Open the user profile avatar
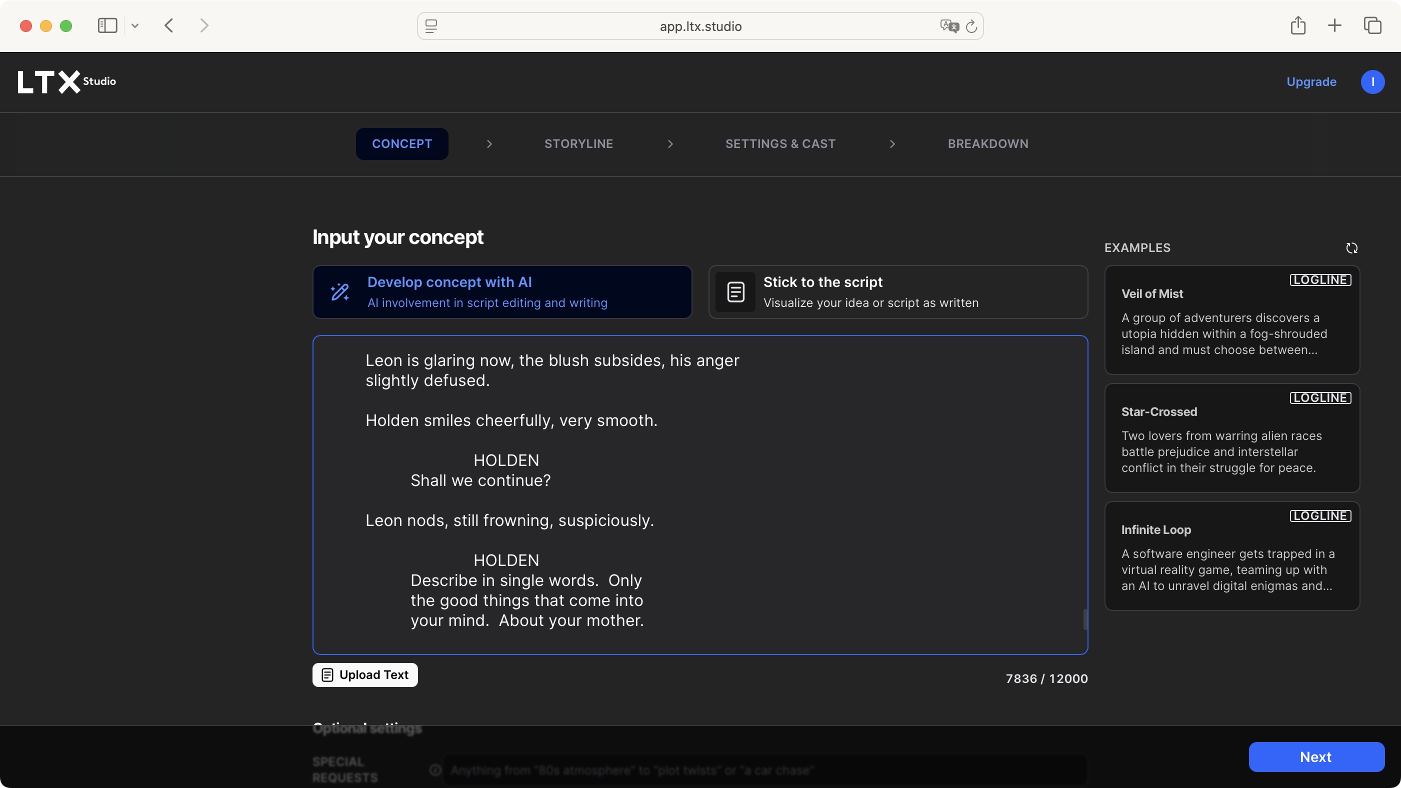Image resolution: width=1401 pixels, height=788 pixels. (1372, 81)
